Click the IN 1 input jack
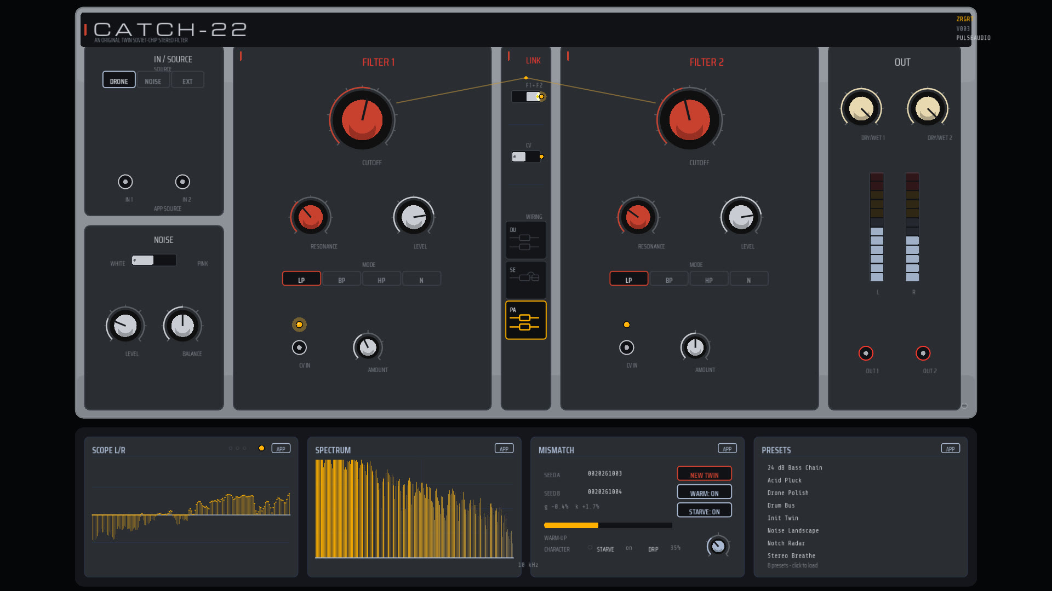Image resolution: width=1052 pixels, height=591 pixels. click(125, 182)
